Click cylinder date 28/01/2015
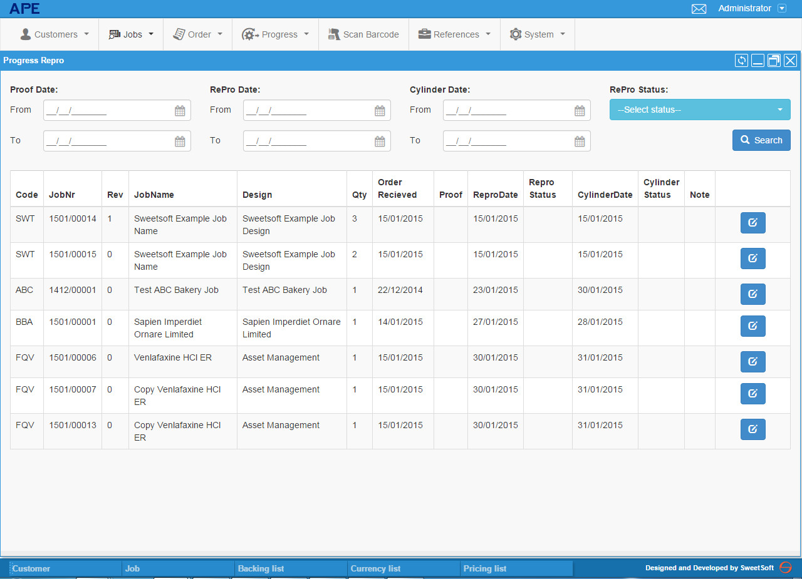Image resolution: width=802 pixels, height=579 pixels. [600, 322]
